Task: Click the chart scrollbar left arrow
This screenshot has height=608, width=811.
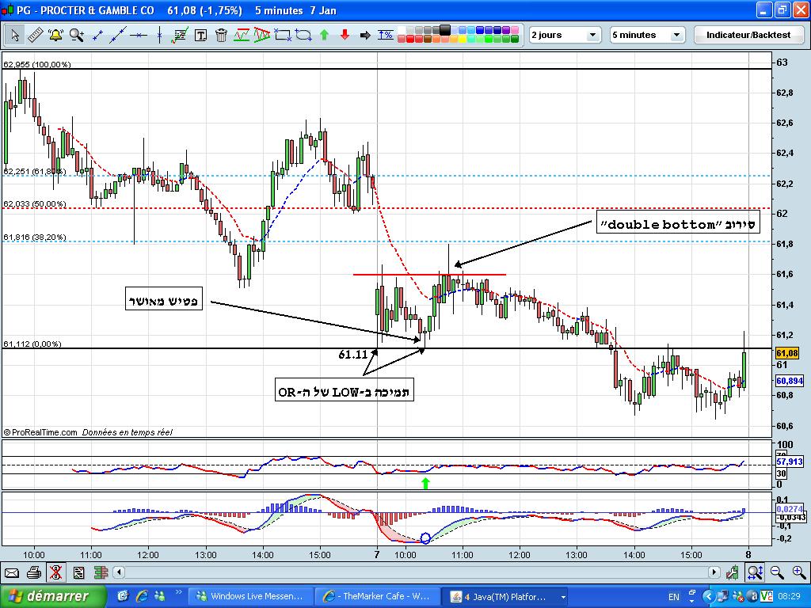Action: coord(119,572)
